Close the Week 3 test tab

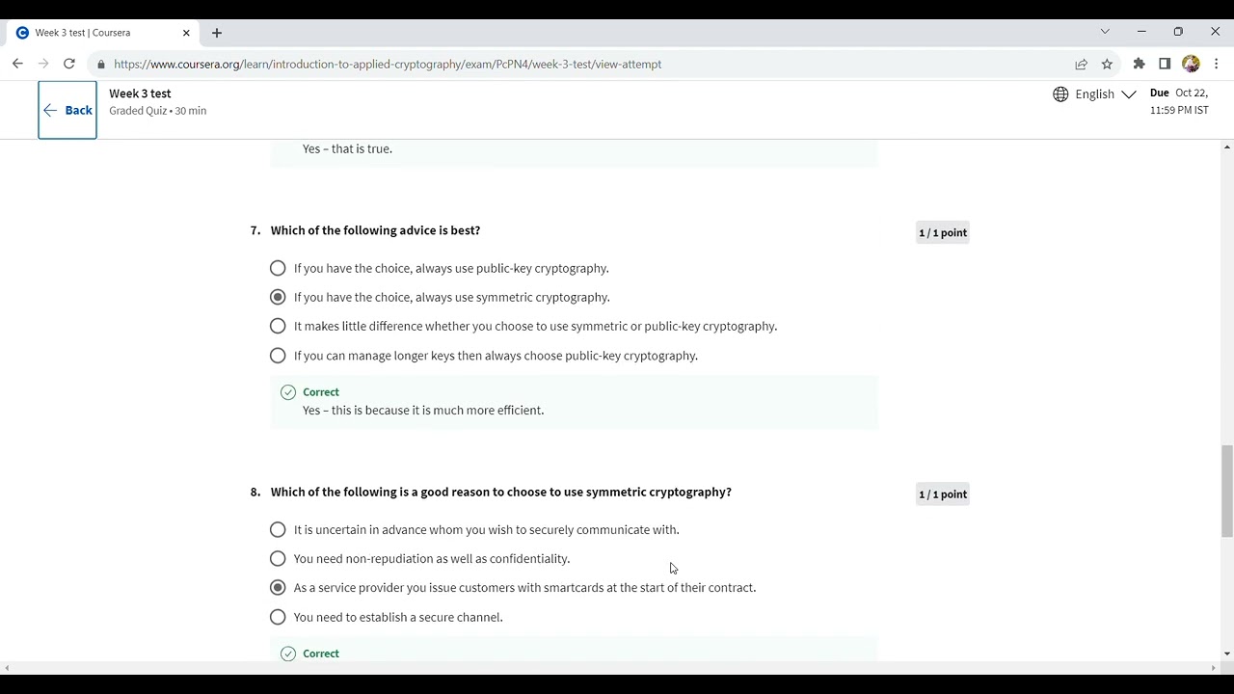coord(186,33)
